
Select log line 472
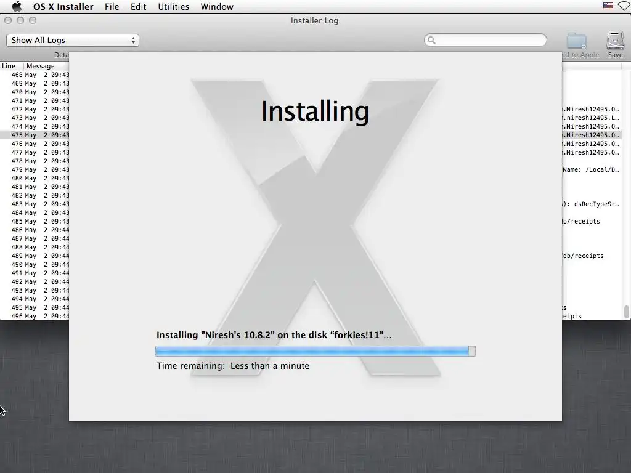click(35, 110)
